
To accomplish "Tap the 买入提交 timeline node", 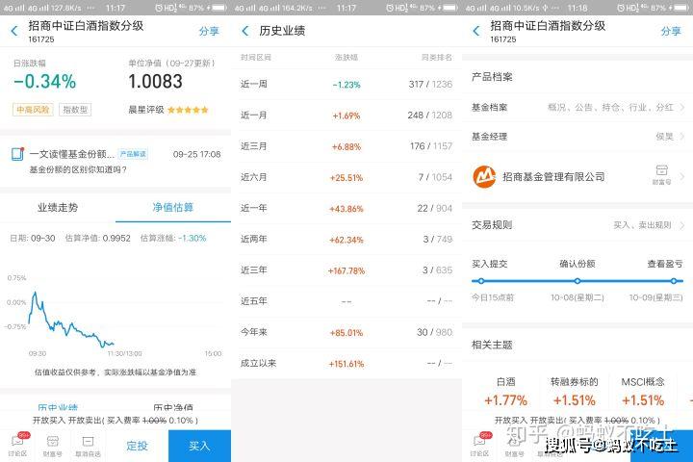I will coord(481,281).
